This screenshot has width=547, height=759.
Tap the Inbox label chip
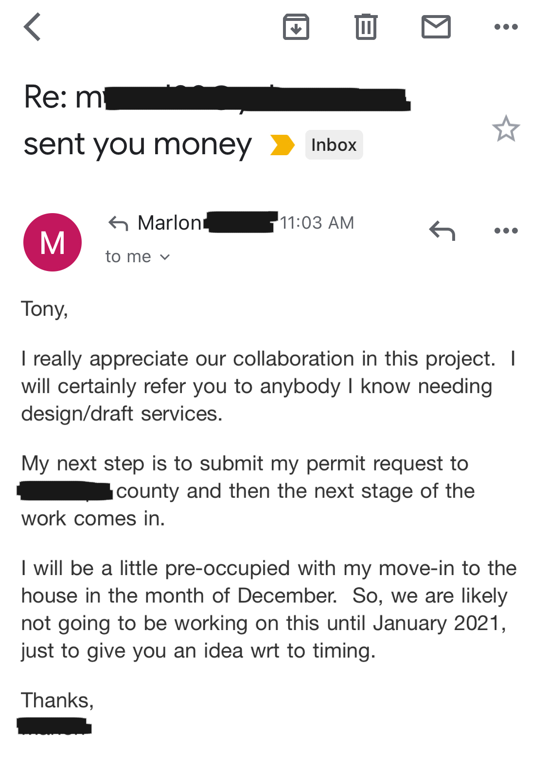coord(334,145)
